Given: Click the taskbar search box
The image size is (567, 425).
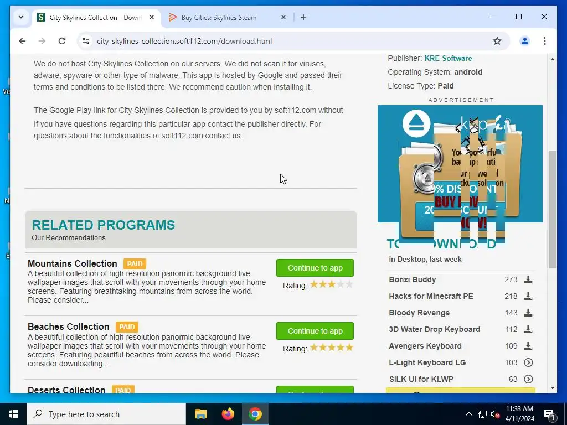Looking at the screenshot, I should click(x=106, y=414).
